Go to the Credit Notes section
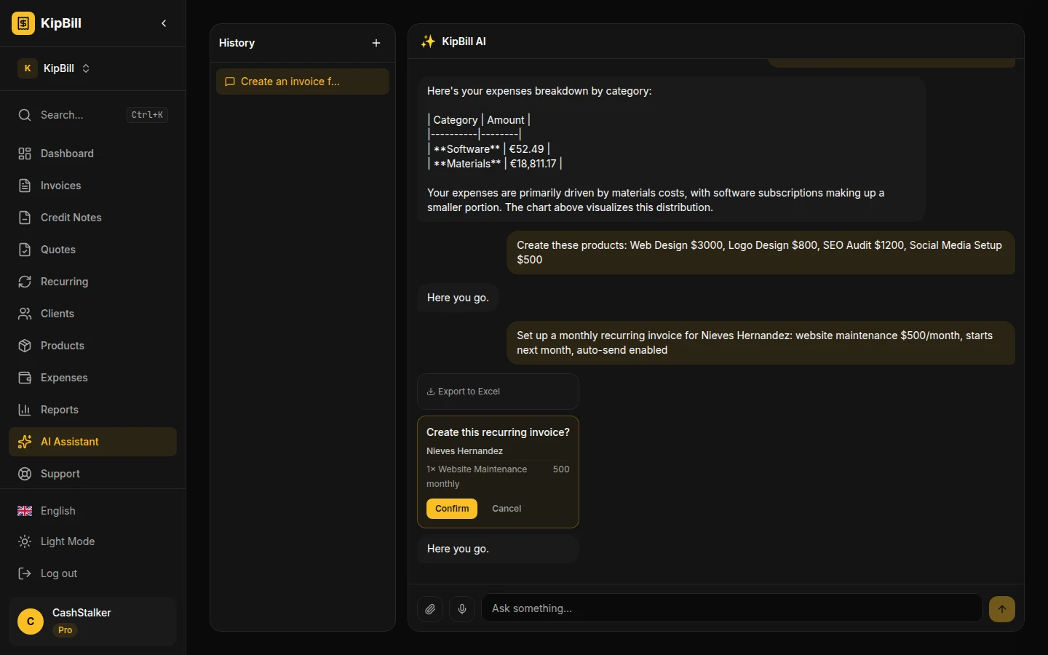This screenshot has height=655, width=1048. [71, 218]
